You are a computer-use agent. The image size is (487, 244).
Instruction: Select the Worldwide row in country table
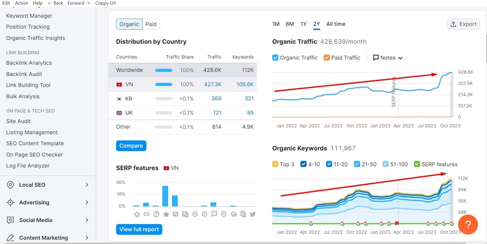183,70
